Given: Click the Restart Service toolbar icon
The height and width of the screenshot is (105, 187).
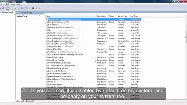Looking at the screenshot, I should click(40, 8).
